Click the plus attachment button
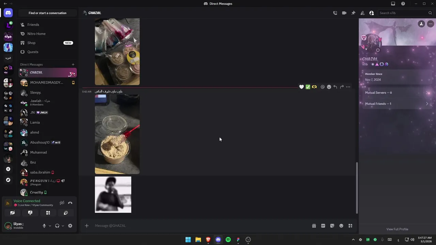Viewport: 436px width, 245px height. coord(87,226)
